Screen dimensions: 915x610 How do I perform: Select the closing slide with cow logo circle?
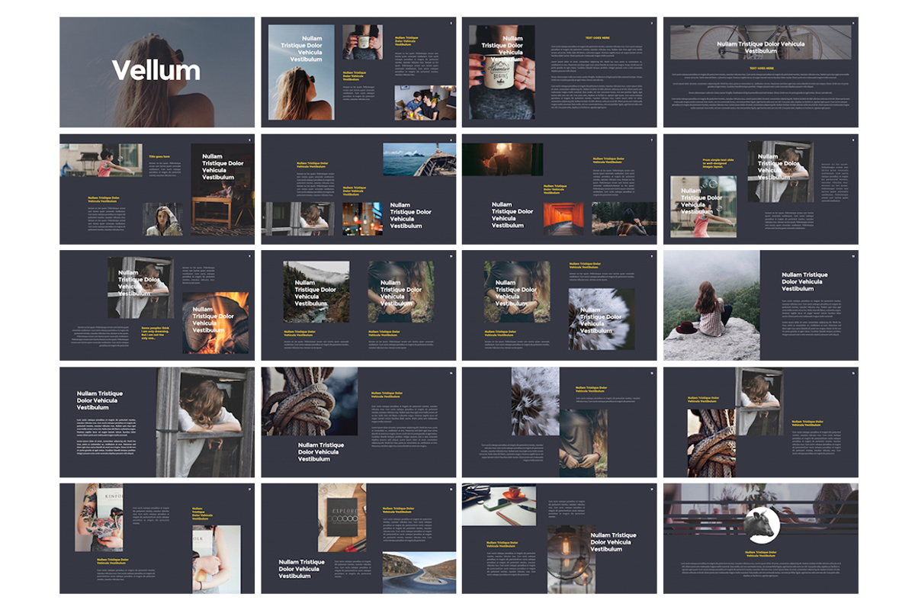(760, 538)
